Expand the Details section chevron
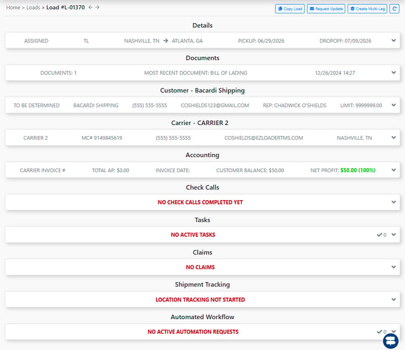The image size is (405, 350). pos(394,41)
